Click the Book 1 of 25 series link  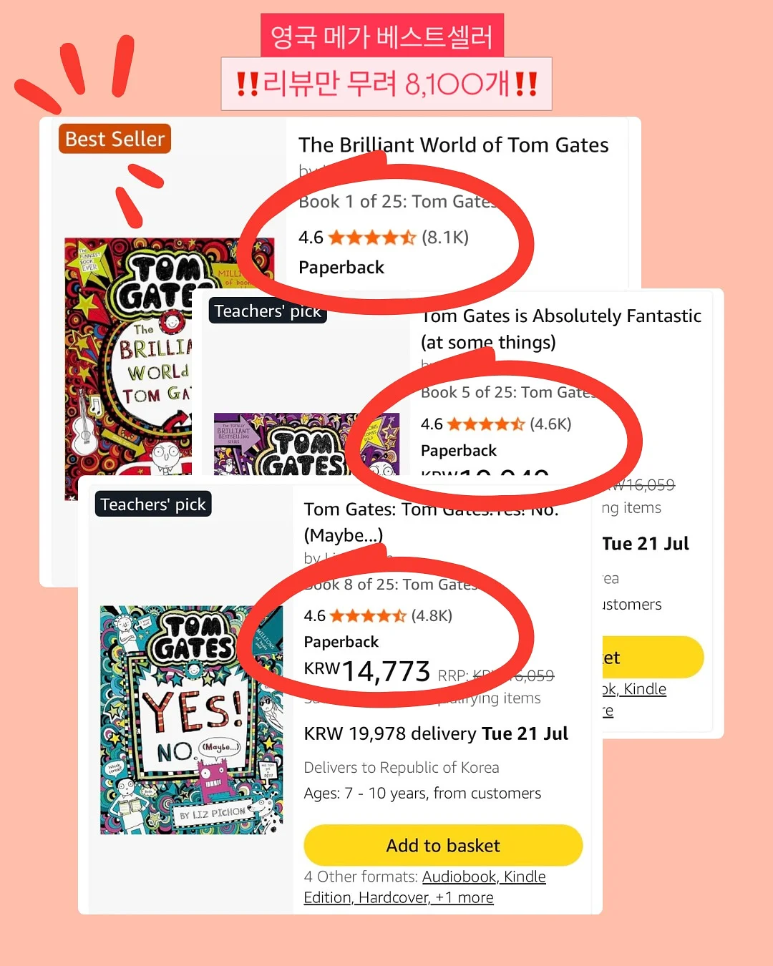(397, 201)
